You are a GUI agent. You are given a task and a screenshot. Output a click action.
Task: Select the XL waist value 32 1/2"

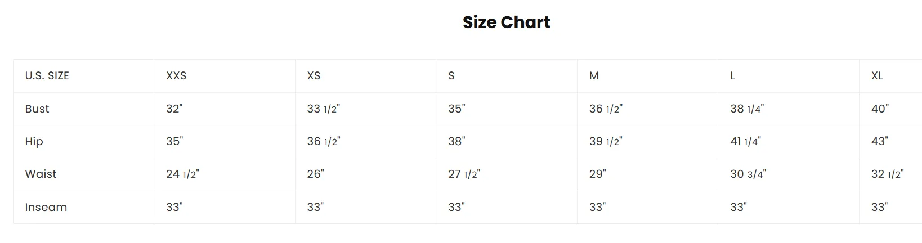pyautogui.click(x=888, y=174)
